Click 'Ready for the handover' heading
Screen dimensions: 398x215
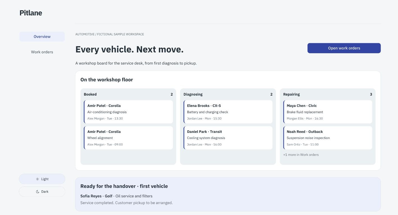[x=124, y=186]
